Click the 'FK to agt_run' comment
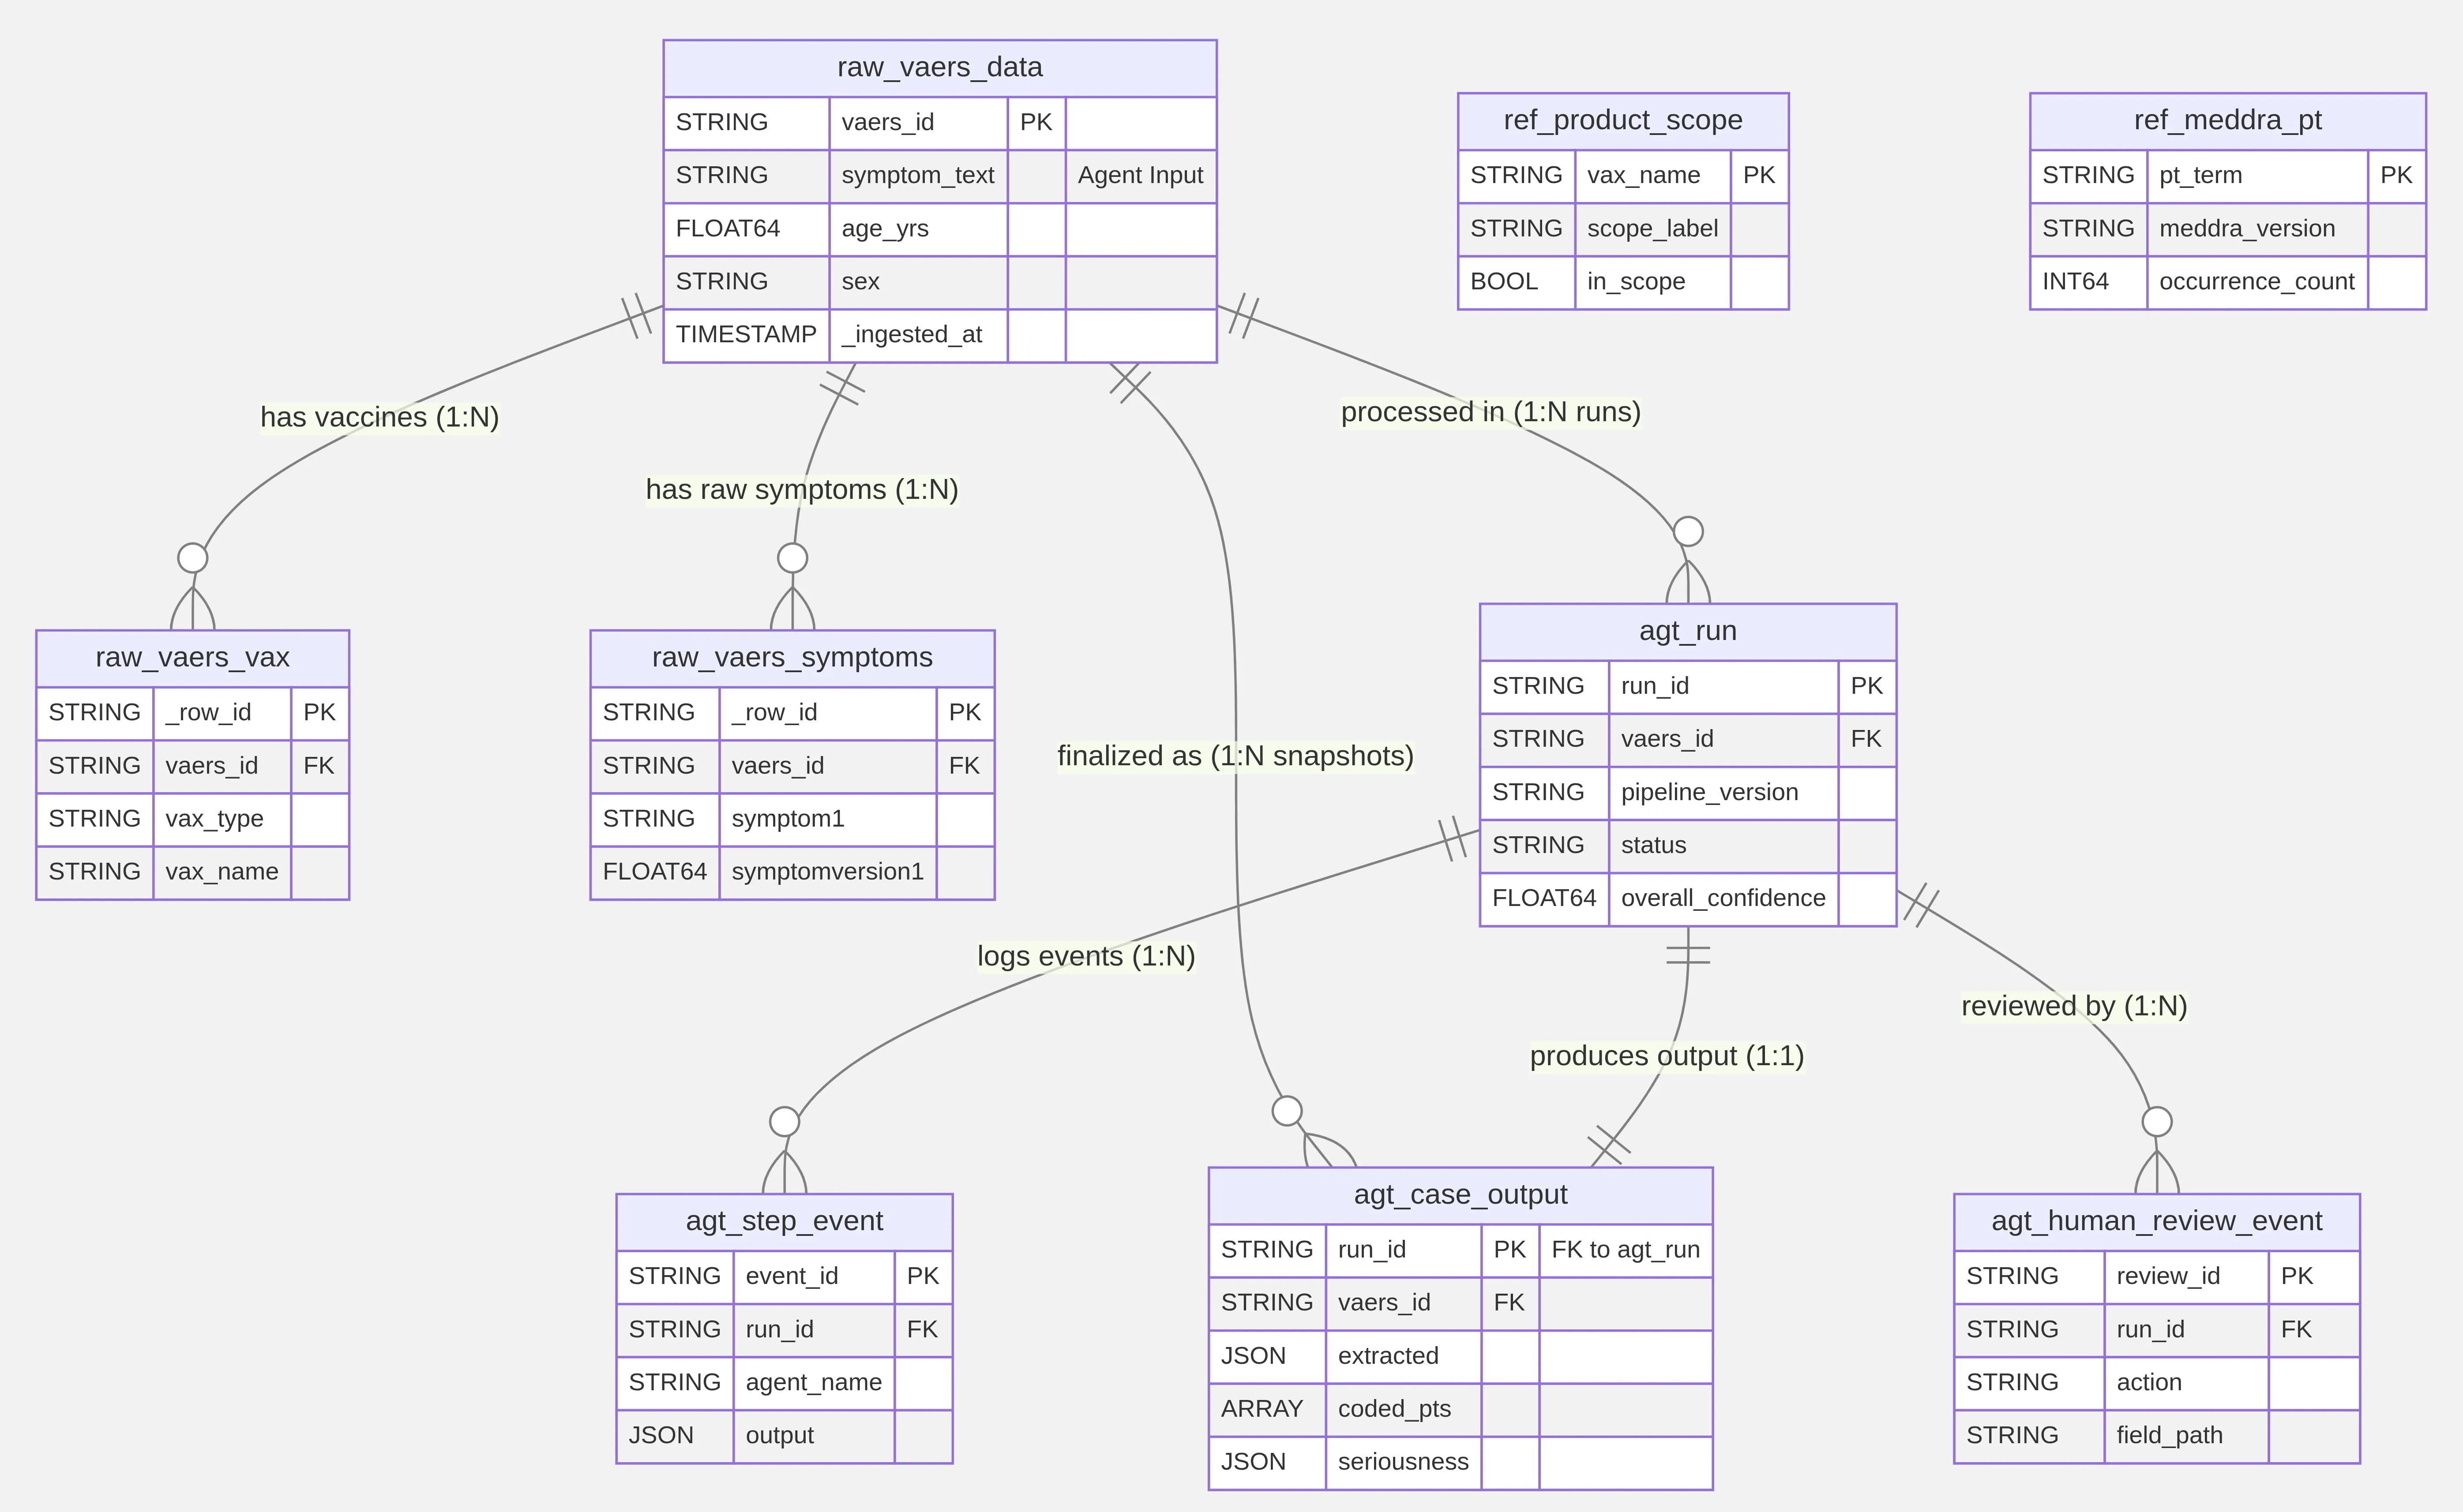 (x=1626, y=1251)
